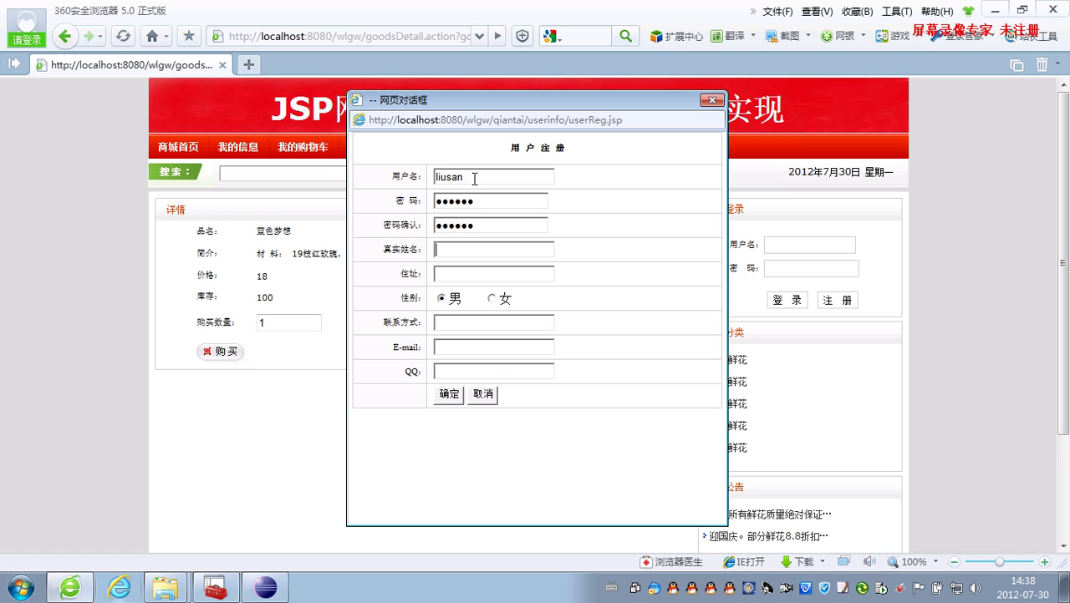This screenshot has width=1070, height=603.
Task: Open a new tab with plus button
Action: click(248, 64)
